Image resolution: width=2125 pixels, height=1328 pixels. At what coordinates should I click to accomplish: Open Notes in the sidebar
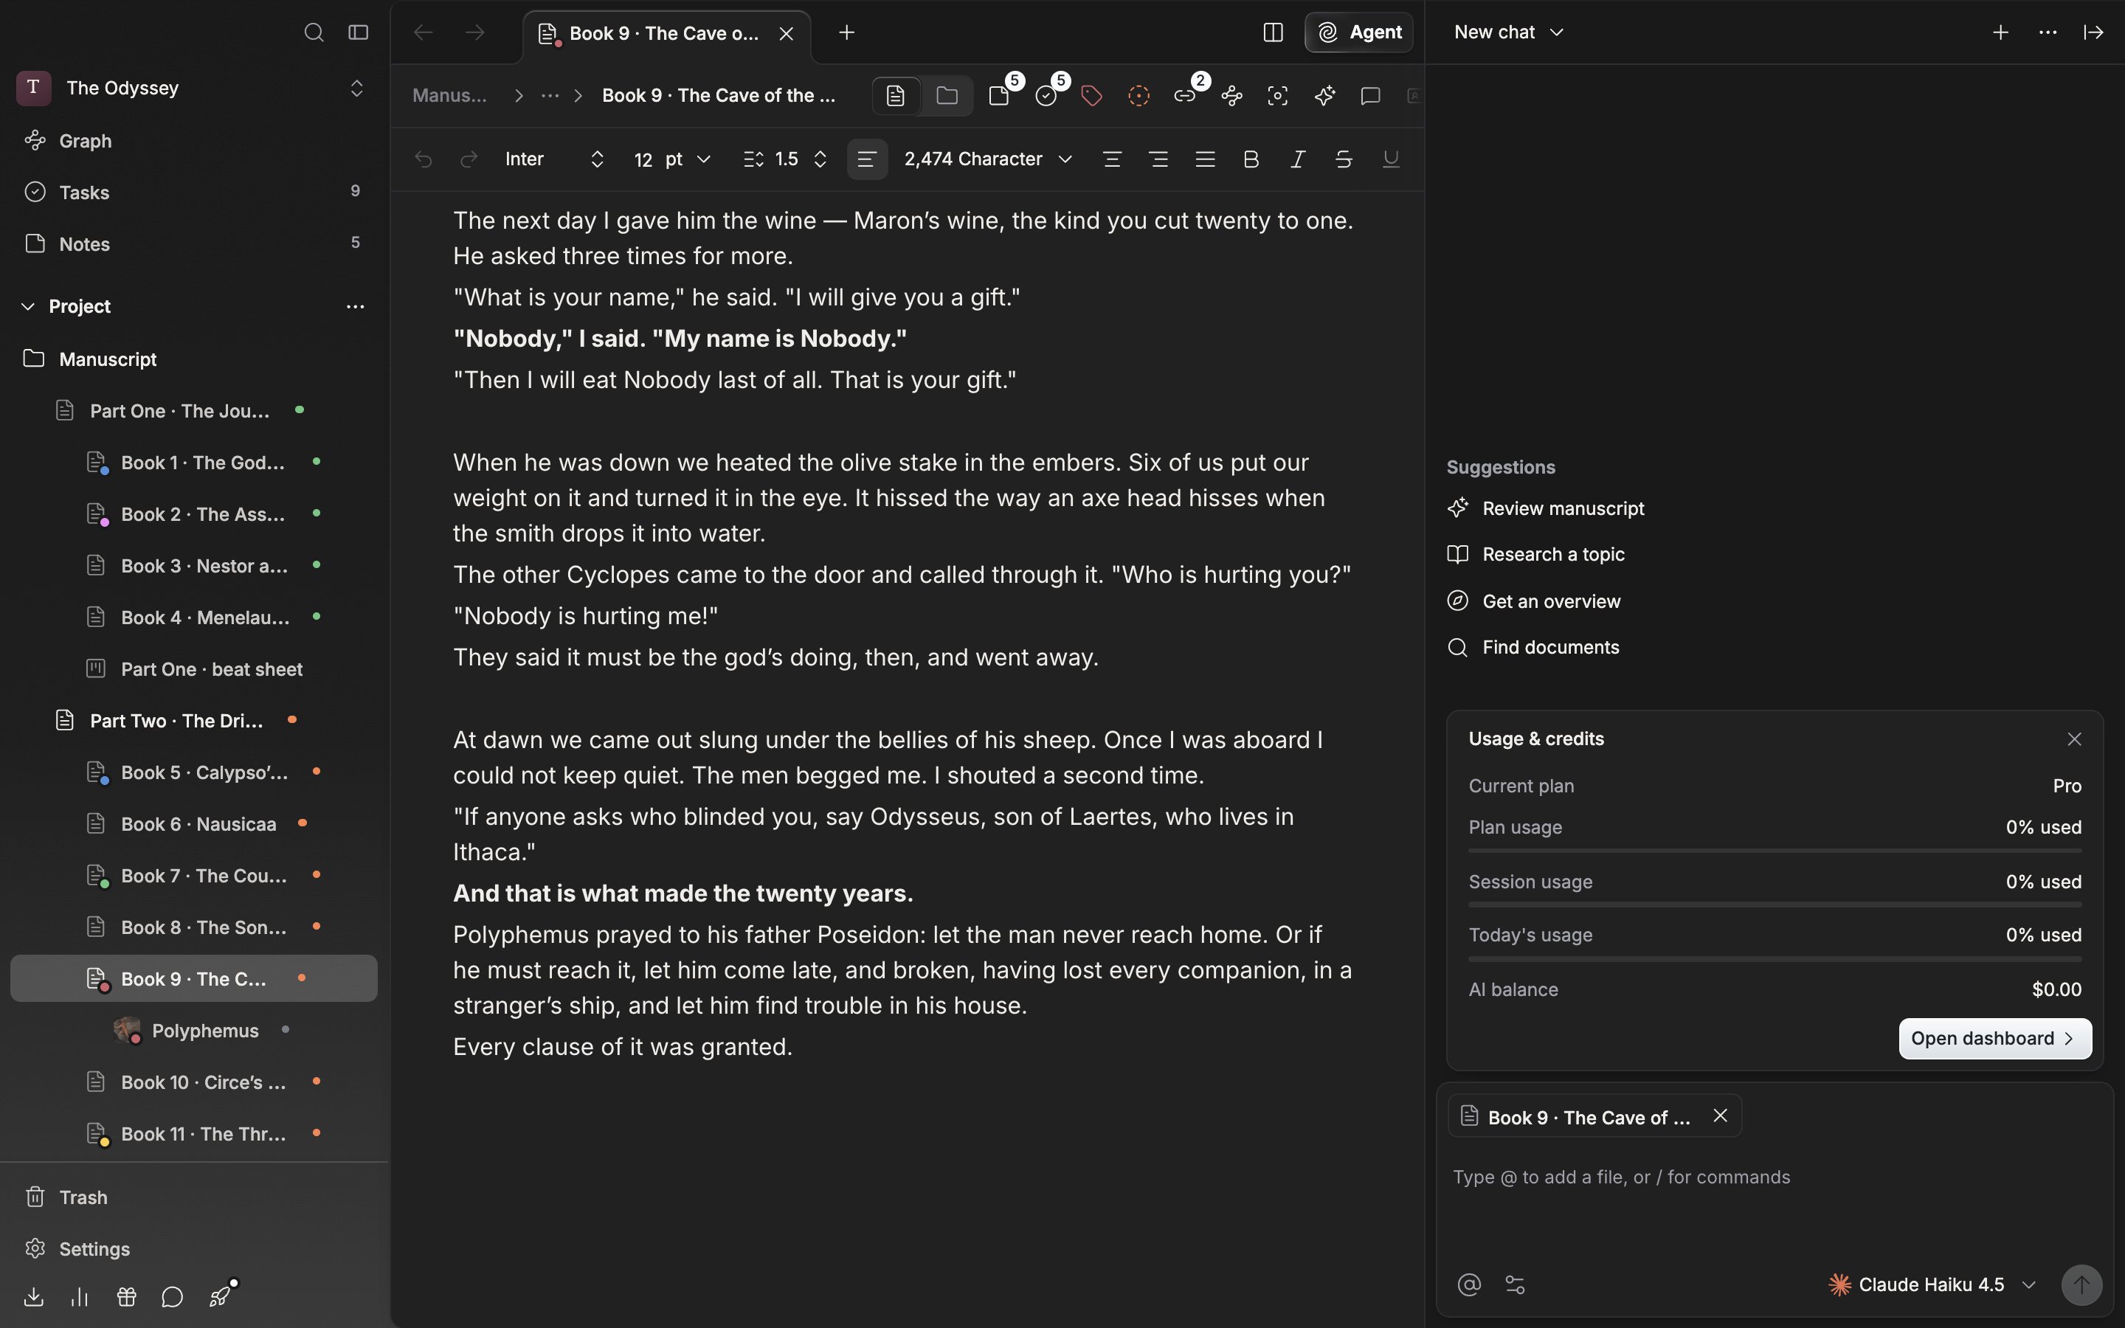(193, 243)
